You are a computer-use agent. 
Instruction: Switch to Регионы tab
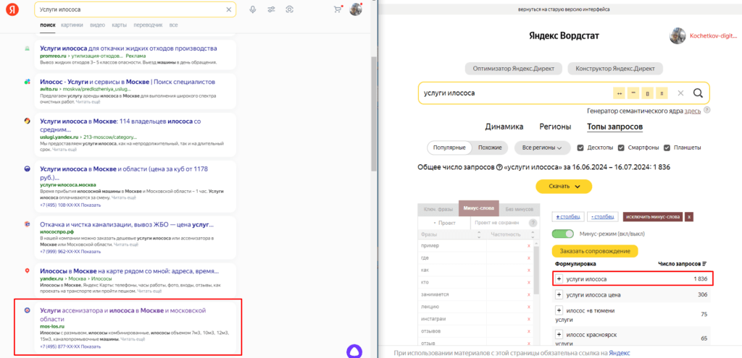point(555,127)
